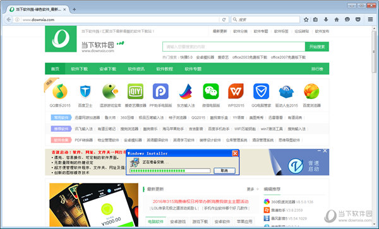Click the 开始搜索 search button
This screenshot has height=229, width=379.
click(x=317, y=47)
